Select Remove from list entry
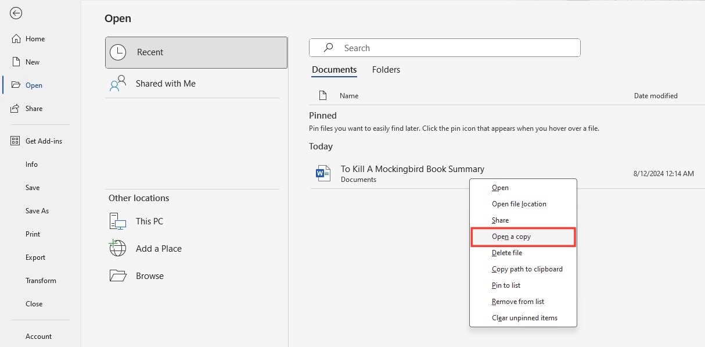 [x=523, y=302]
